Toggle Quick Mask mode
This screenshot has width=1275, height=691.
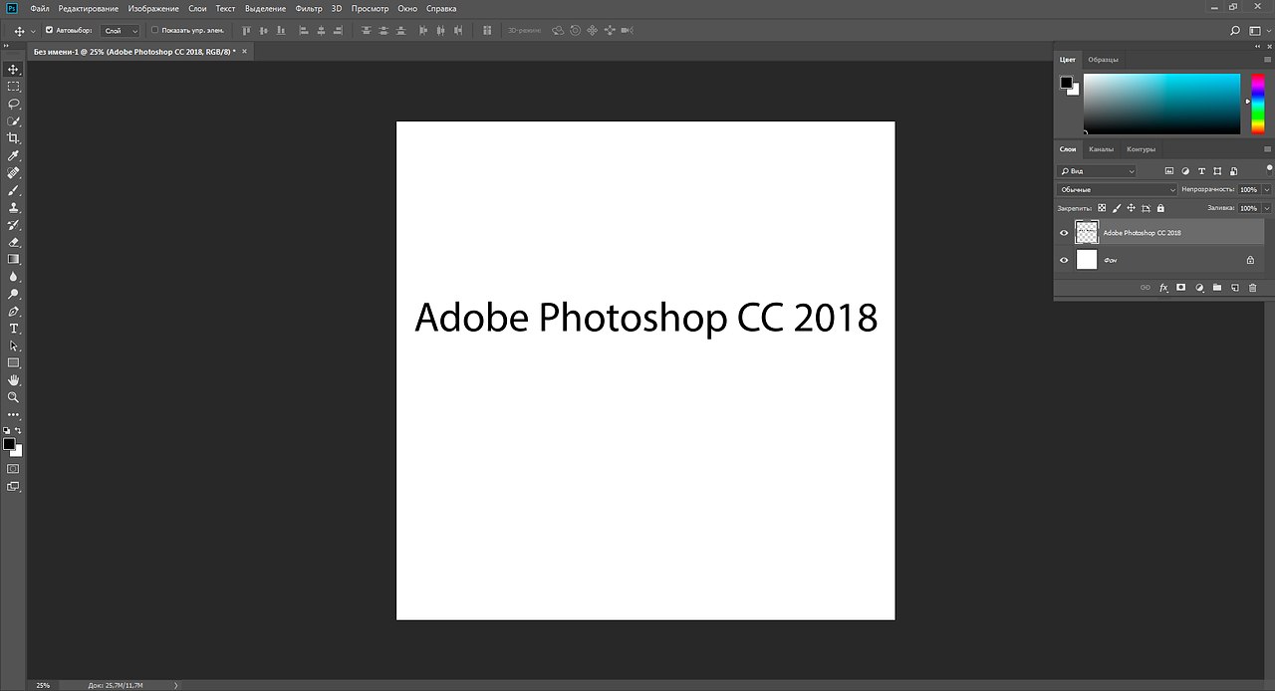click(13, 468)
